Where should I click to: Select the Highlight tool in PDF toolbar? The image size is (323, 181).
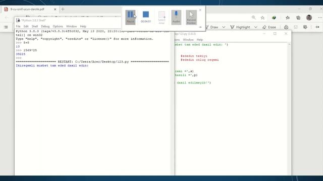coord(240,27)
